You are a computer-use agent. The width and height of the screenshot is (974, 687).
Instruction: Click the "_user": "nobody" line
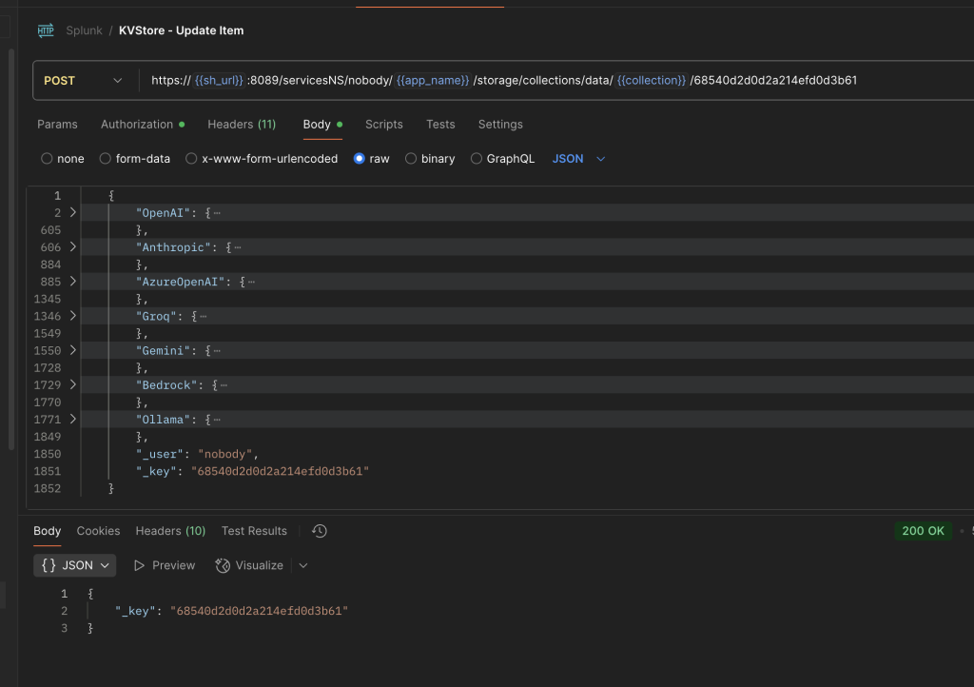click(197, 454)
